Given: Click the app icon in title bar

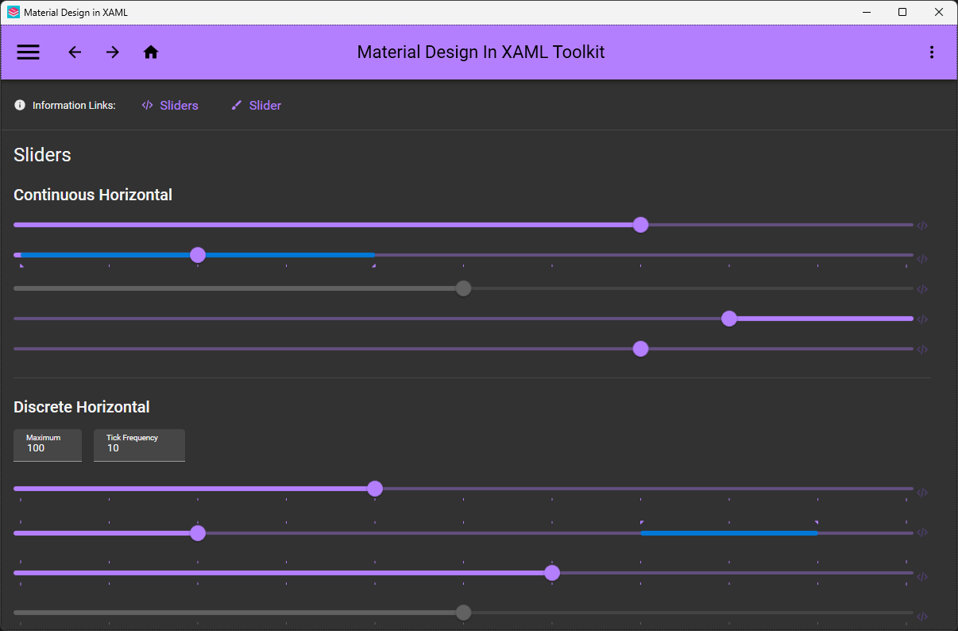Looking at the screenshot, I should [x=14, y=12].
